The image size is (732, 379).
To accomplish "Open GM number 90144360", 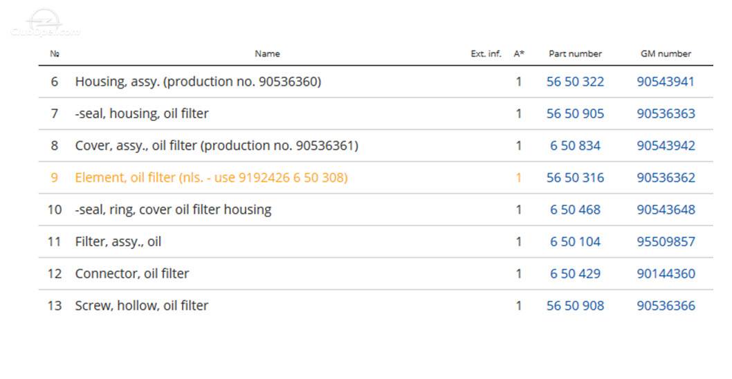I will pos(666,273).
